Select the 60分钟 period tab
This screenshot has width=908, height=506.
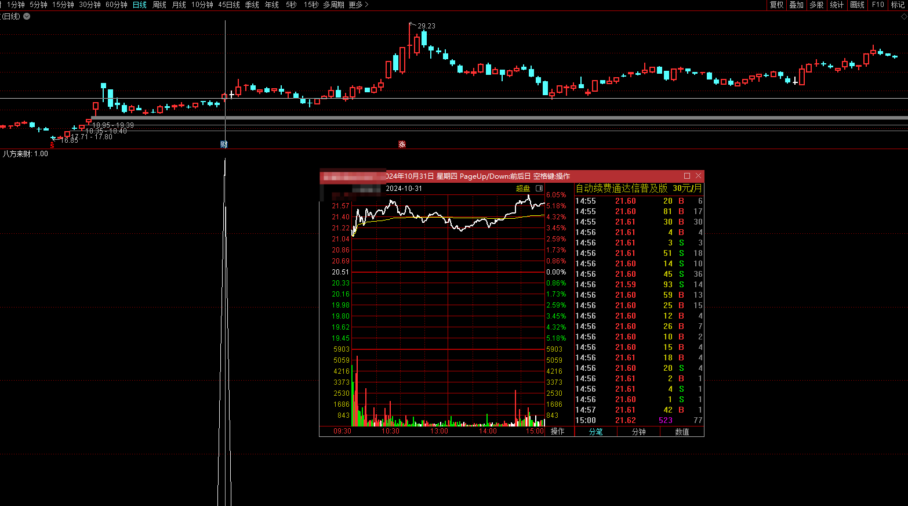(117, 5)
